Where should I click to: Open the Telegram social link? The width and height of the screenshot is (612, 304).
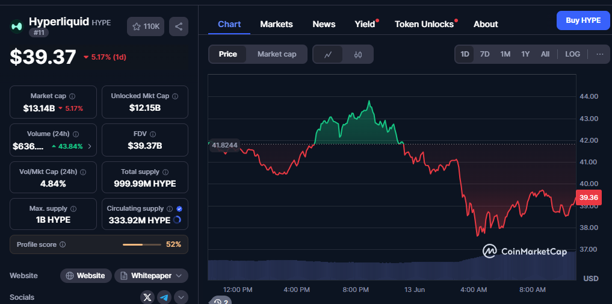(164, 297)
